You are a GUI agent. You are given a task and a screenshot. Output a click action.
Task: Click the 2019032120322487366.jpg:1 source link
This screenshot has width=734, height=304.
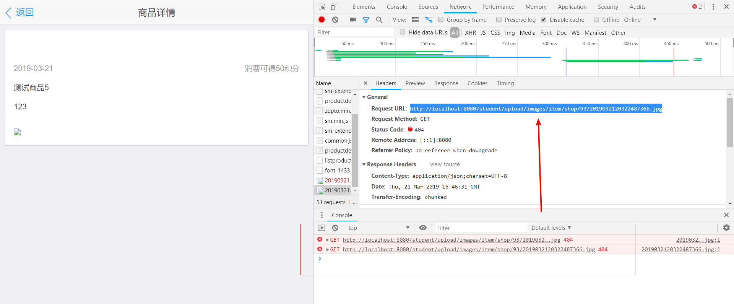tap(681, 249)
